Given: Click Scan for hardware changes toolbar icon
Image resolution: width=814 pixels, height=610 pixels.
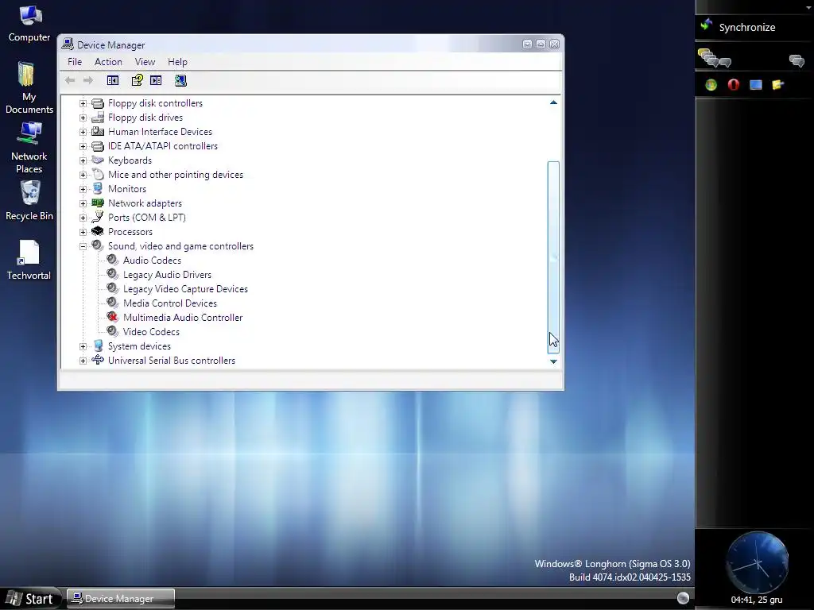Looking at the screenshot, I should click(180, 80).
